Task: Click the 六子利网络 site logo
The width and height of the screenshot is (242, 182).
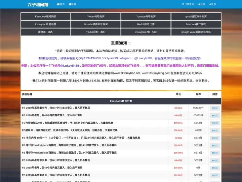Action: (38, 5)
